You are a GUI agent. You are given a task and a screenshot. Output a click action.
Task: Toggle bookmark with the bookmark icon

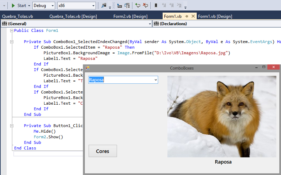coord(156,6)
